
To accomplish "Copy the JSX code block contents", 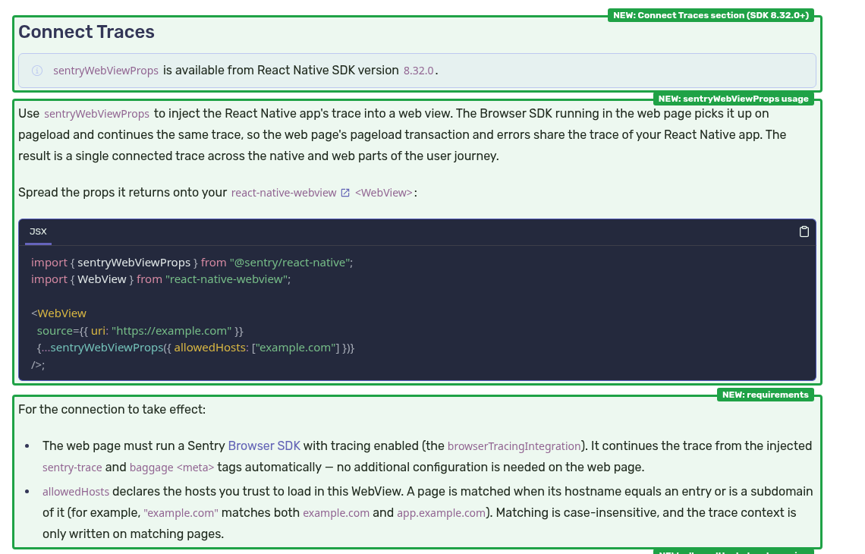I will [804, 231].
